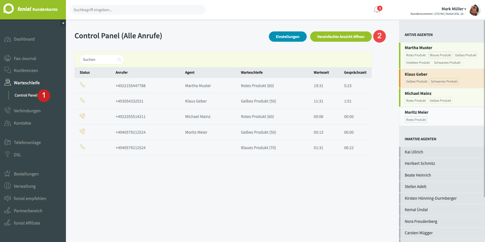Screen dimensions: 485x242
Task: Collapse the sidebar with the arrow handle
Action: [63, 23]
